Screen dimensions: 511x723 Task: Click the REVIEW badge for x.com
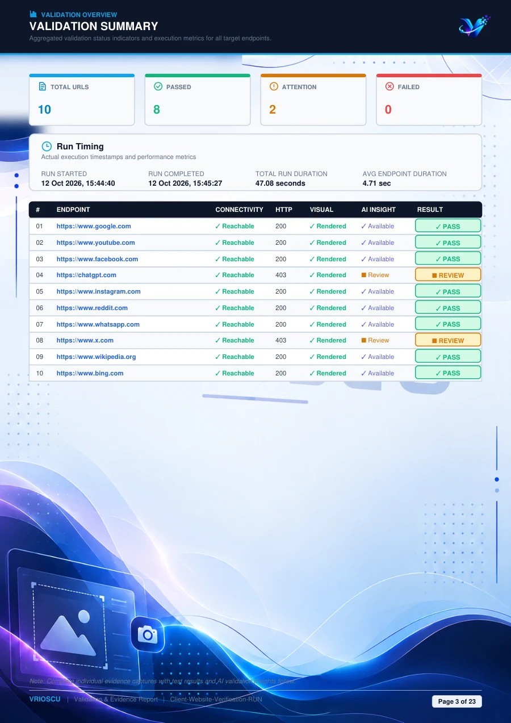coord(448,340)
